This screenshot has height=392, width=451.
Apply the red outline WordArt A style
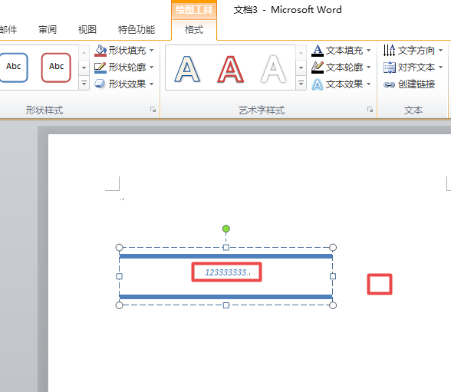click(x=230, y=69)
